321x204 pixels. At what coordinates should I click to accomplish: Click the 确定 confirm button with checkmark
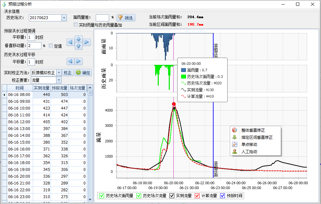[x=83, y=73]
